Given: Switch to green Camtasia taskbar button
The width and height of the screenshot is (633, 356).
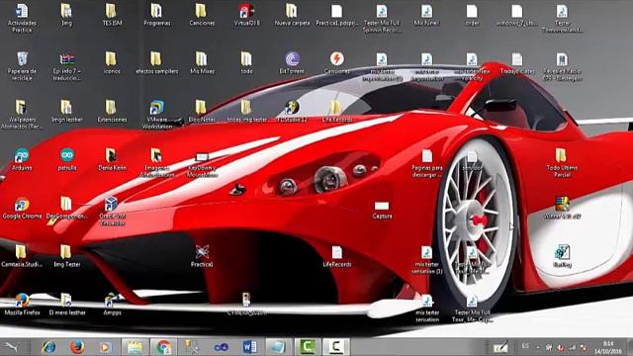Looking at the screenshot, I should pos(308,347).
